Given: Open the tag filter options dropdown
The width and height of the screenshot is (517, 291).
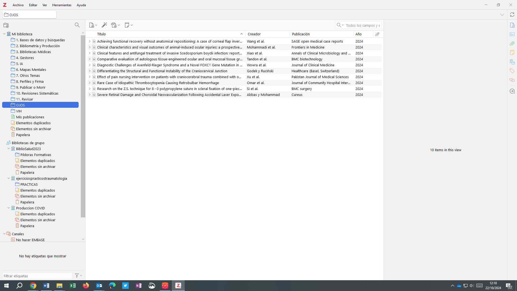Looking at the screenshot, I should [78, 275].
